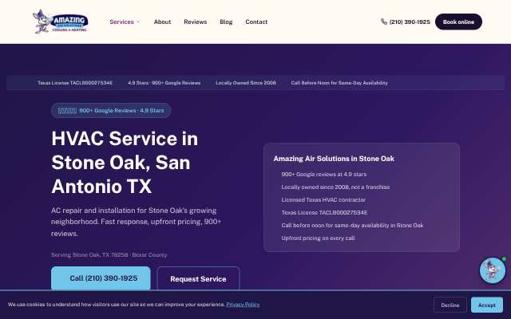
Task: Click 'Locally Owned Since 2008' text
Action: pos(246,83)
